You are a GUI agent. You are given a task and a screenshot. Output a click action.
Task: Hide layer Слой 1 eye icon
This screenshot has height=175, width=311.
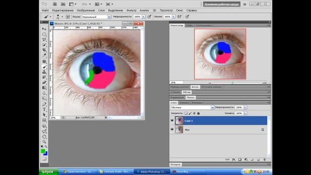coord(172,121)
